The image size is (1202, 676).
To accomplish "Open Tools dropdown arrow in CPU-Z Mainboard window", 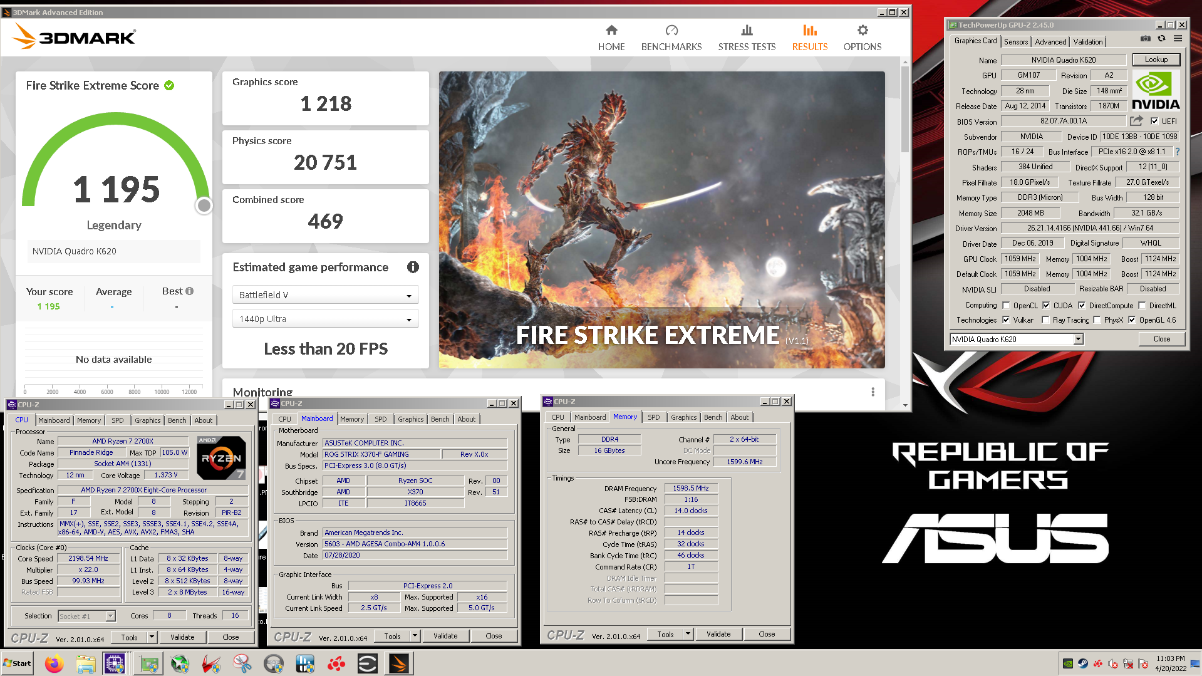I will coord(415,636).
